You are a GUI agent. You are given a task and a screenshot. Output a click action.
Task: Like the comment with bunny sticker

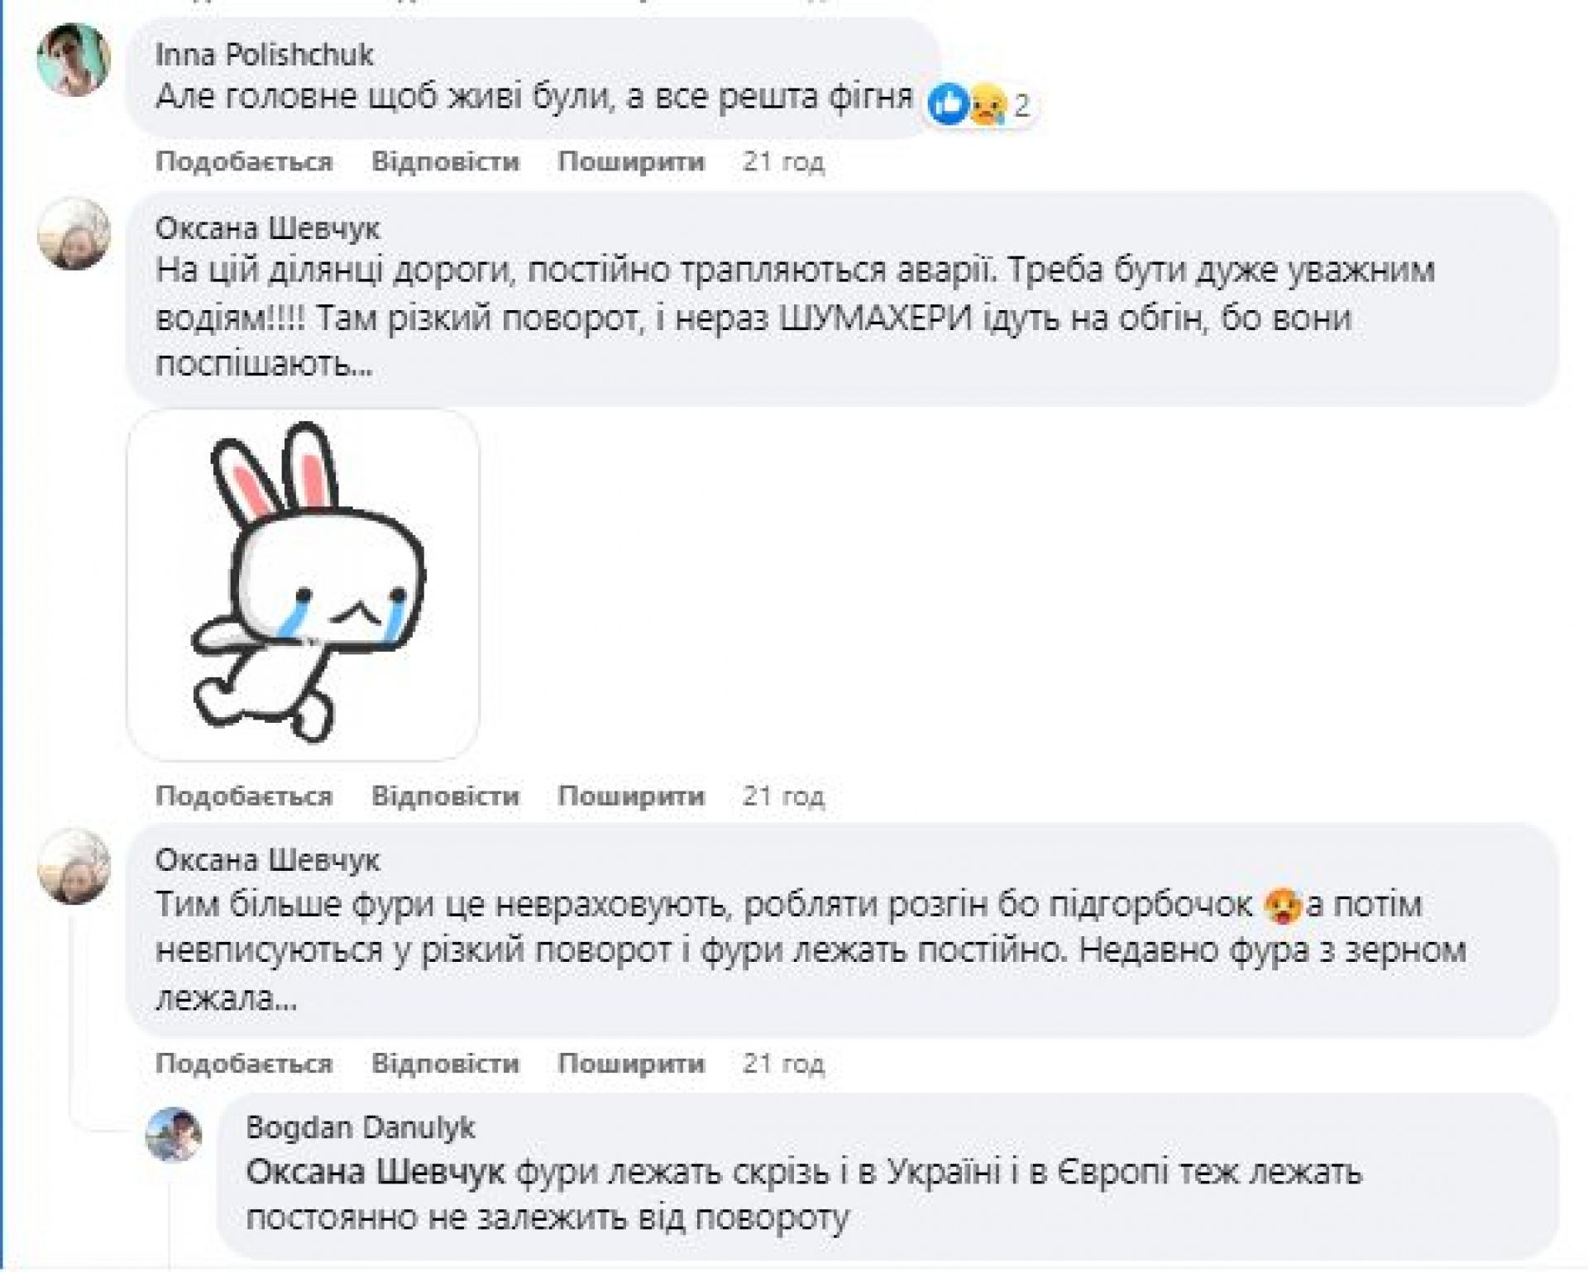click(244, 796)
